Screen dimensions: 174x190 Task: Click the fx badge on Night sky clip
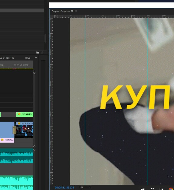tap(2, 140)
